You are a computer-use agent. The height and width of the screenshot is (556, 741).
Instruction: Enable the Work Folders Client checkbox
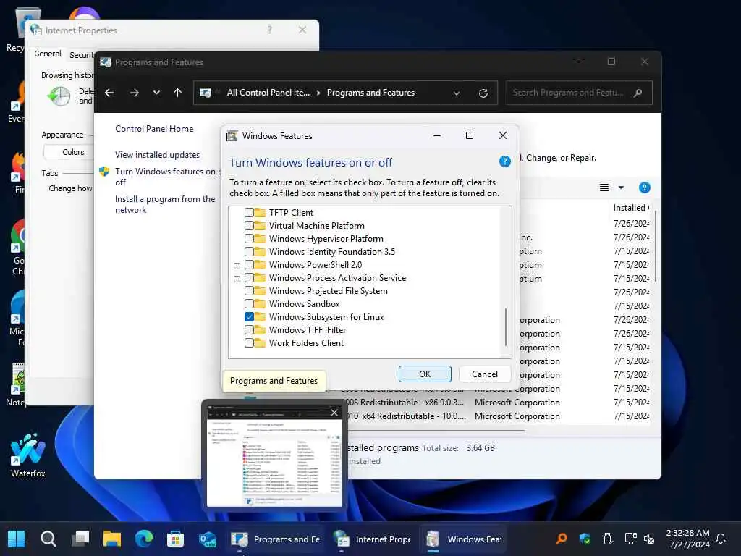[x=249, y=342]
